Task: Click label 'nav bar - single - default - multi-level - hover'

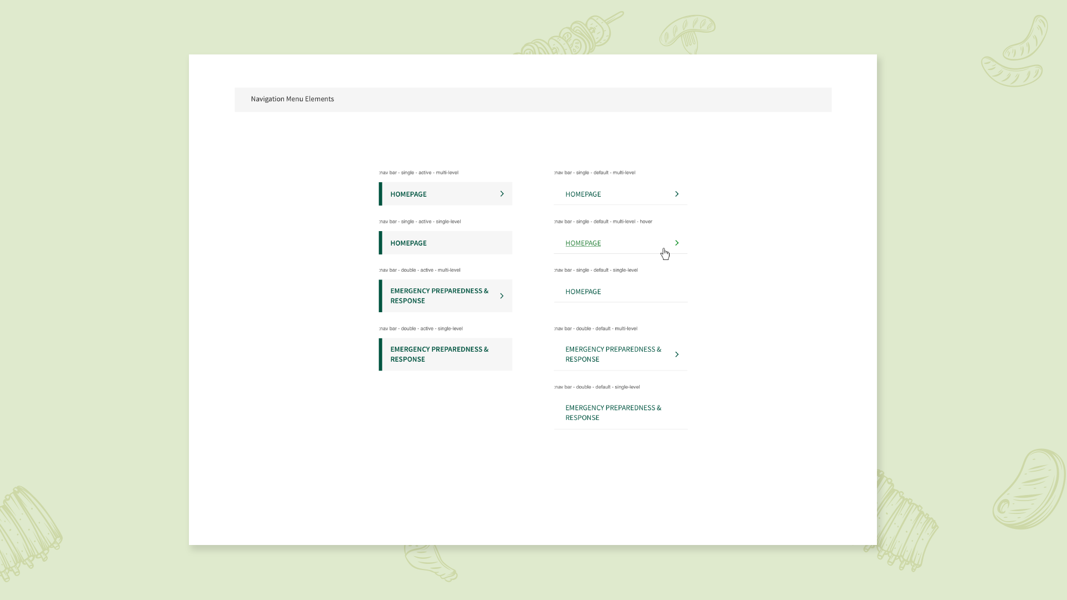Action: coord(604,222)
